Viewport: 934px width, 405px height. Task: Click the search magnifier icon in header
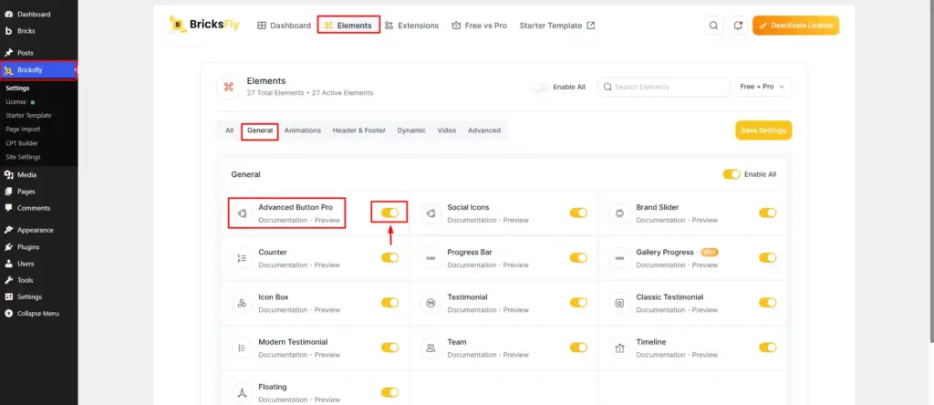tap(713, 26)
